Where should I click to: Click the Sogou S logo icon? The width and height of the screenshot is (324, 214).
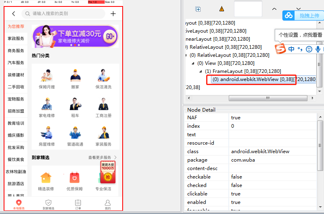pos(280,49)
